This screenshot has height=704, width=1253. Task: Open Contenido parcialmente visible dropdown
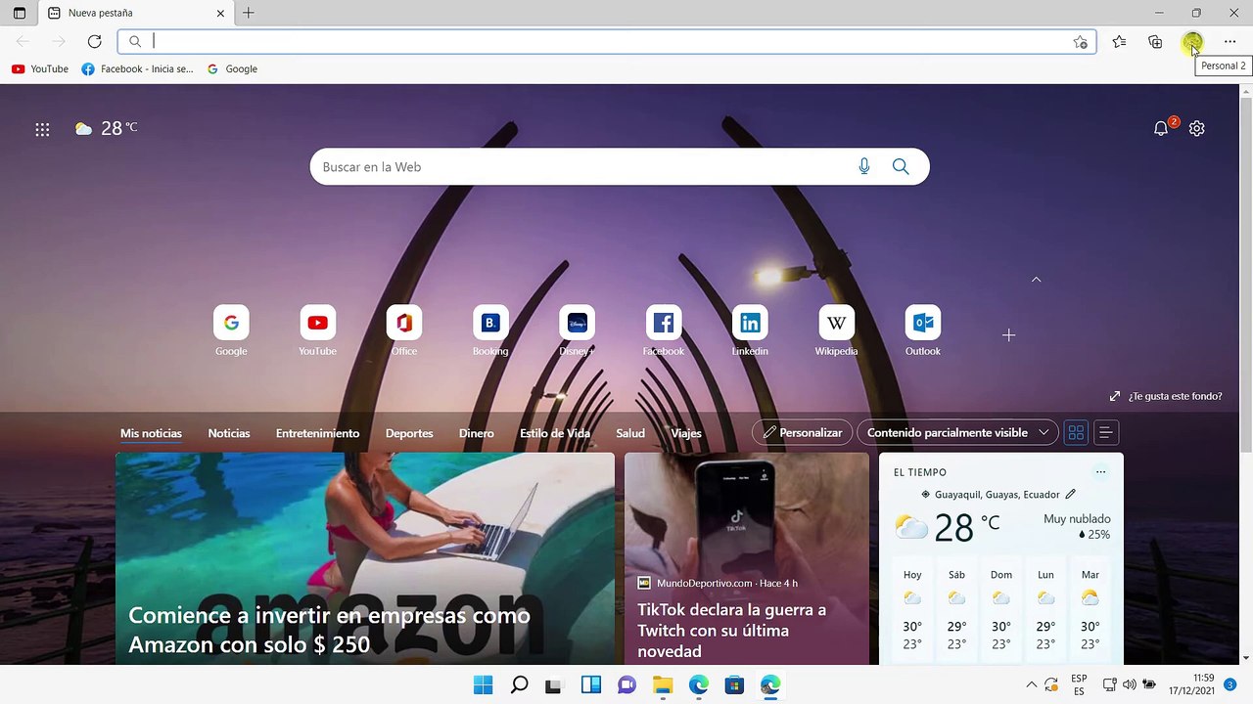[957, 432]
